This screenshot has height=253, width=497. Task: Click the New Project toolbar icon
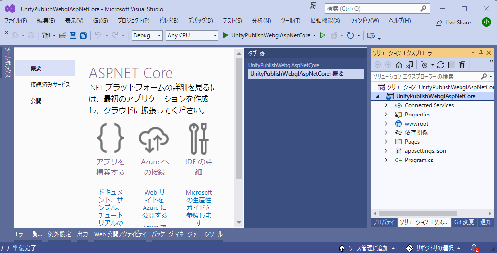pos(46,35)
